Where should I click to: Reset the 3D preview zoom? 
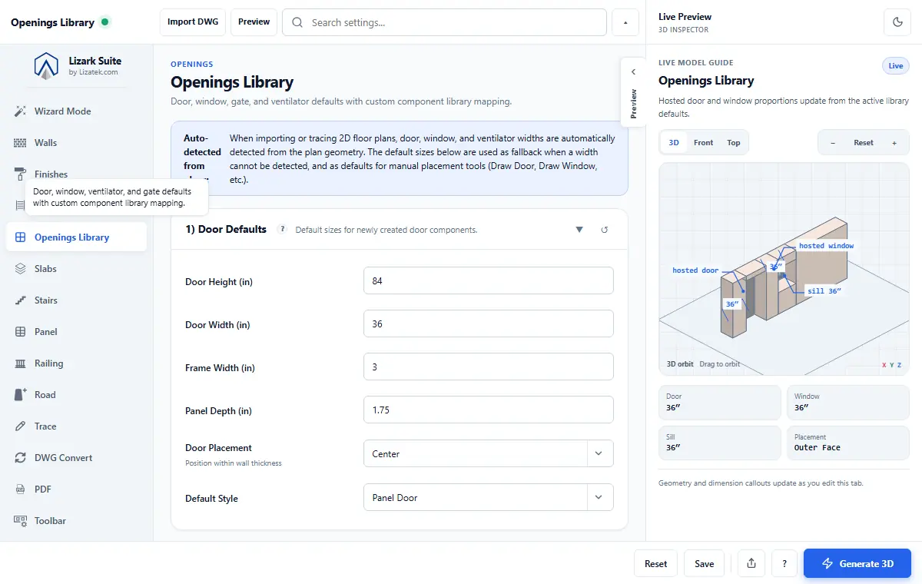864,143
